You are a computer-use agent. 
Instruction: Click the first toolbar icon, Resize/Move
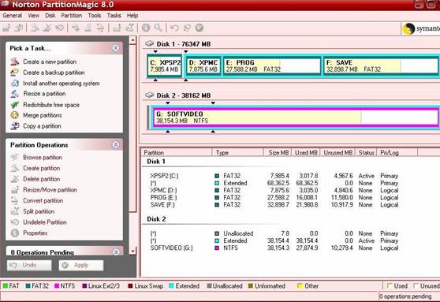[x=6, y=28]
